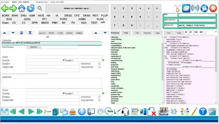Expand the Referral dropdown showing ADLER, DONALD
The height and width of the screenshot is (124, 219).
(x=214, y=26)
